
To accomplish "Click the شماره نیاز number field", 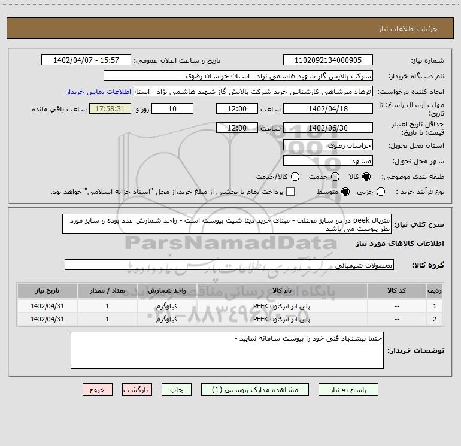I will point(327,60).
